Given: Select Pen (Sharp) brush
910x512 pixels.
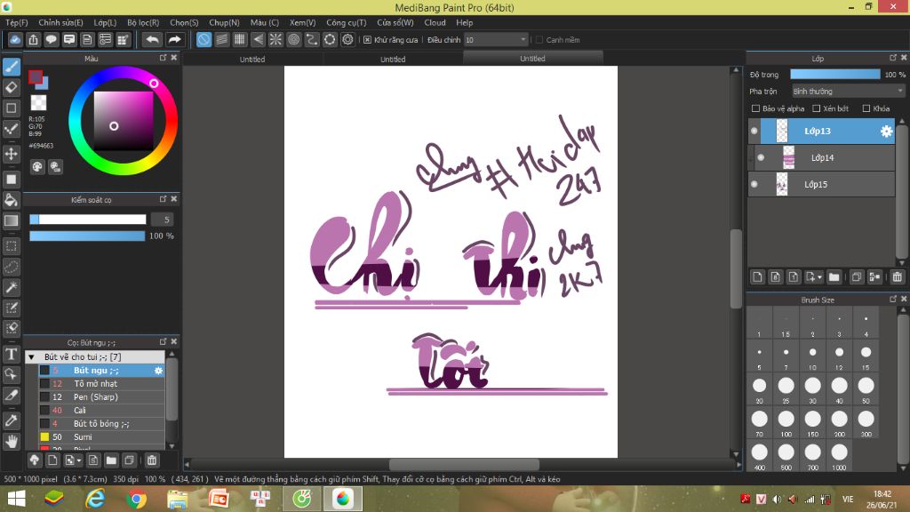Looking at the screenshot, I should click(101, 397).
